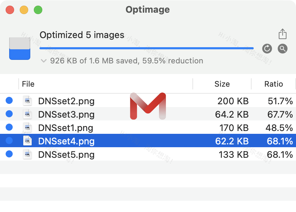Click the DNSset5.png file icon
The image size is (296, 212).
(27, 154)
